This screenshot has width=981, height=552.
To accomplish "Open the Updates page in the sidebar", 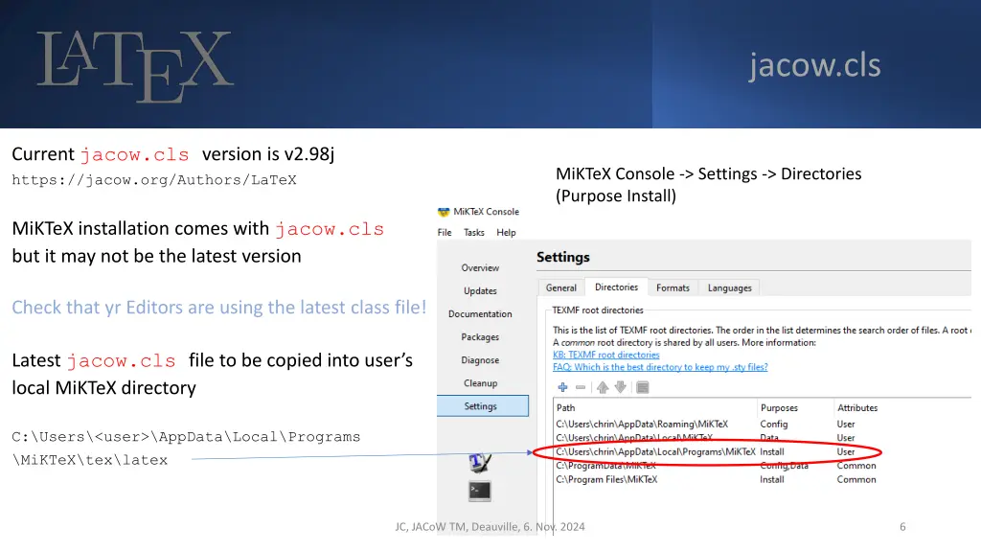I will [481, 291].
